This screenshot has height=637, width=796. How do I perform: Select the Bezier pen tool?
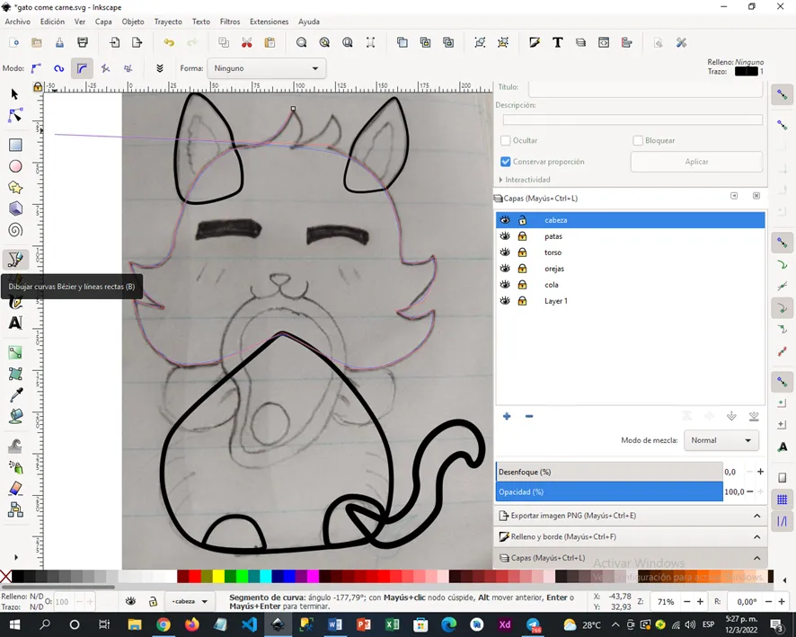point(15,260)
